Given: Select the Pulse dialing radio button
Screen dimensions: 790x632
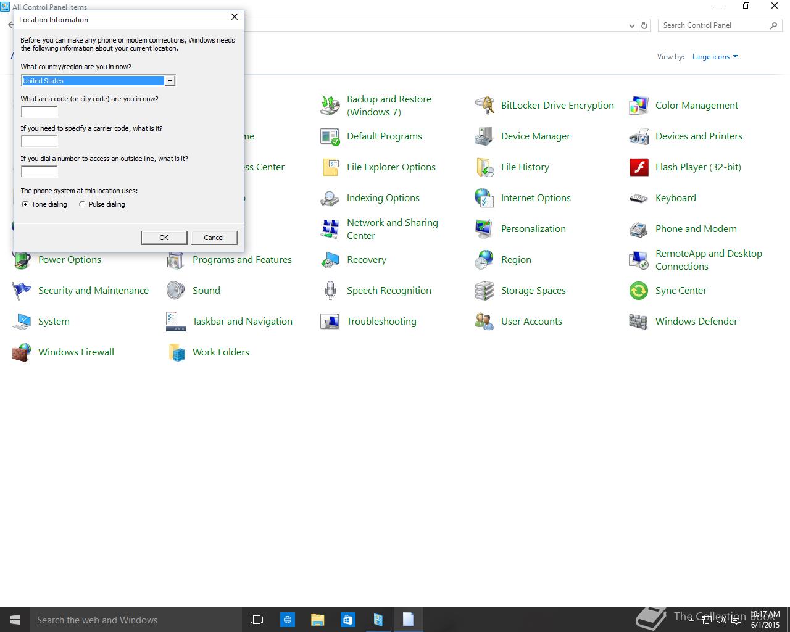Looking at the screenshot, I should point(82,204).
